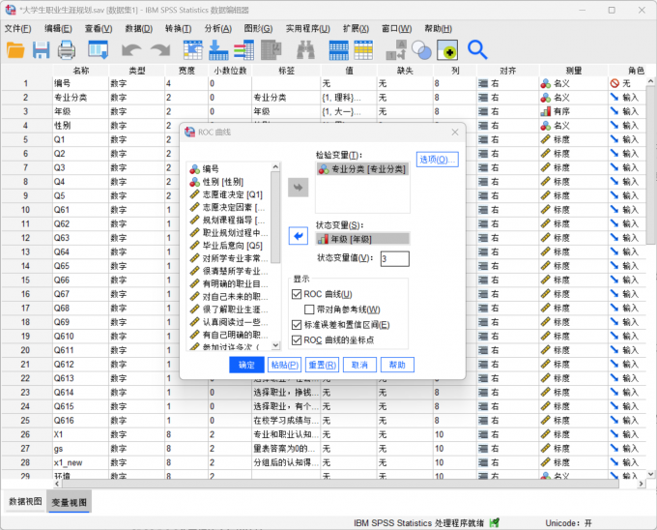This screenshot has height=530, width=657.
Task: Open the Variables info toolbar icon
Action: click(x=243, y=50)
